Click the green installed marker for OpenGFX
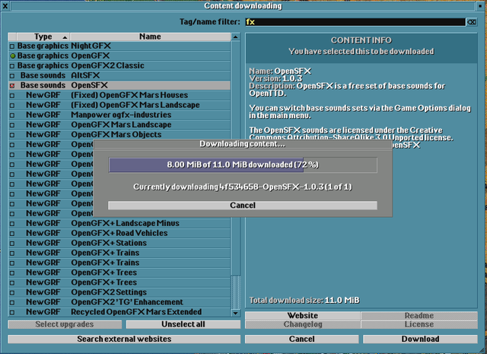The image size is (487, 354). pyautogui.click(x=12, y=56)
